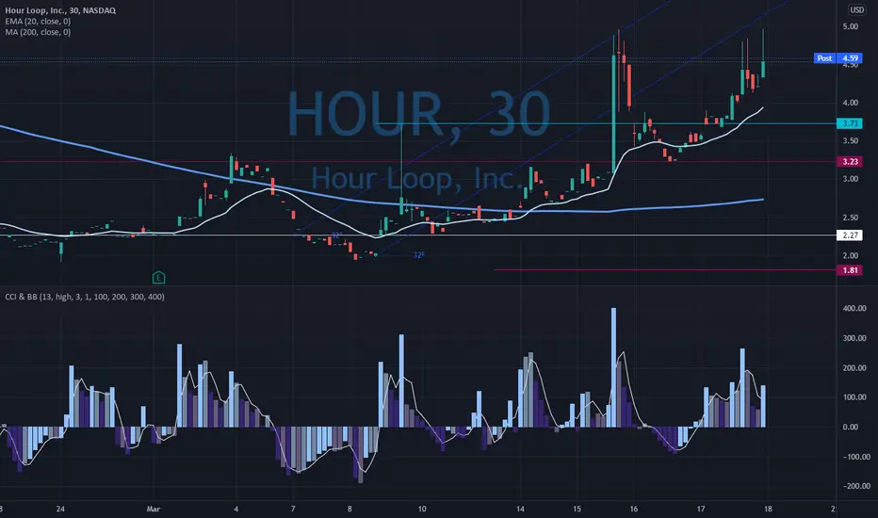This screenshot has width=878, height=518.
Task: Click the Mar date label on time axis
Action: tap(154, 509)
